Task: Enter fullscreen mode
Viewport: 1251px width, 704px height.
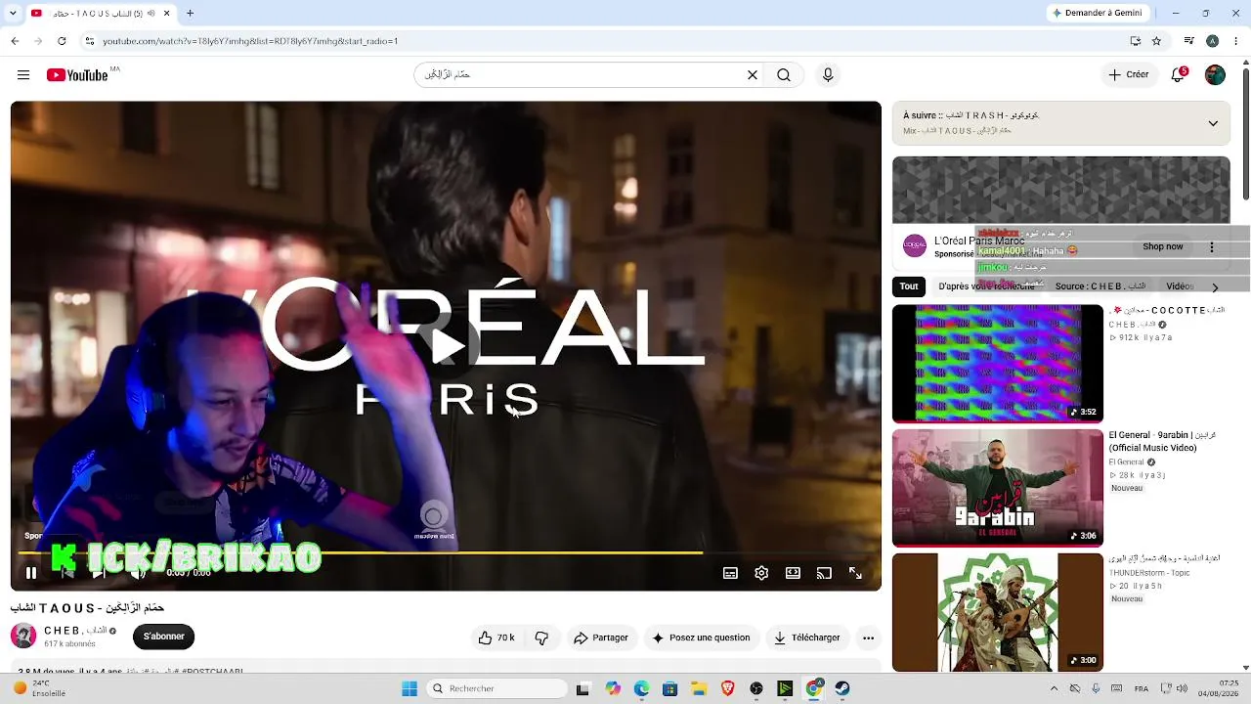Action: click(x=855, y=573)
